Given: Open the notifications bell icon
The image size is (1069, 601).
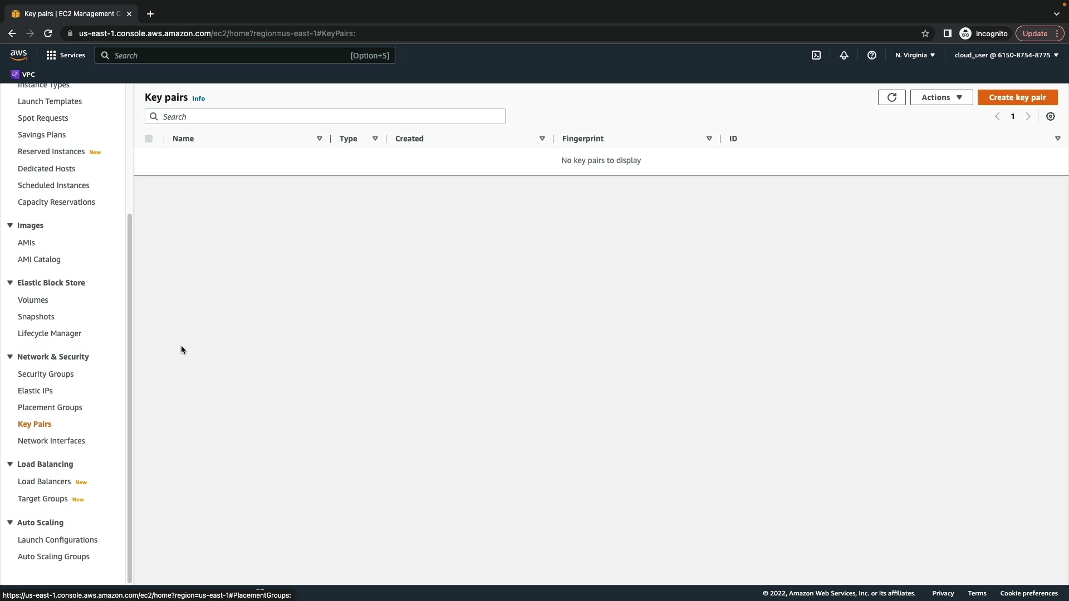Looking at the screenshot, I should click(x=844, y=55).
